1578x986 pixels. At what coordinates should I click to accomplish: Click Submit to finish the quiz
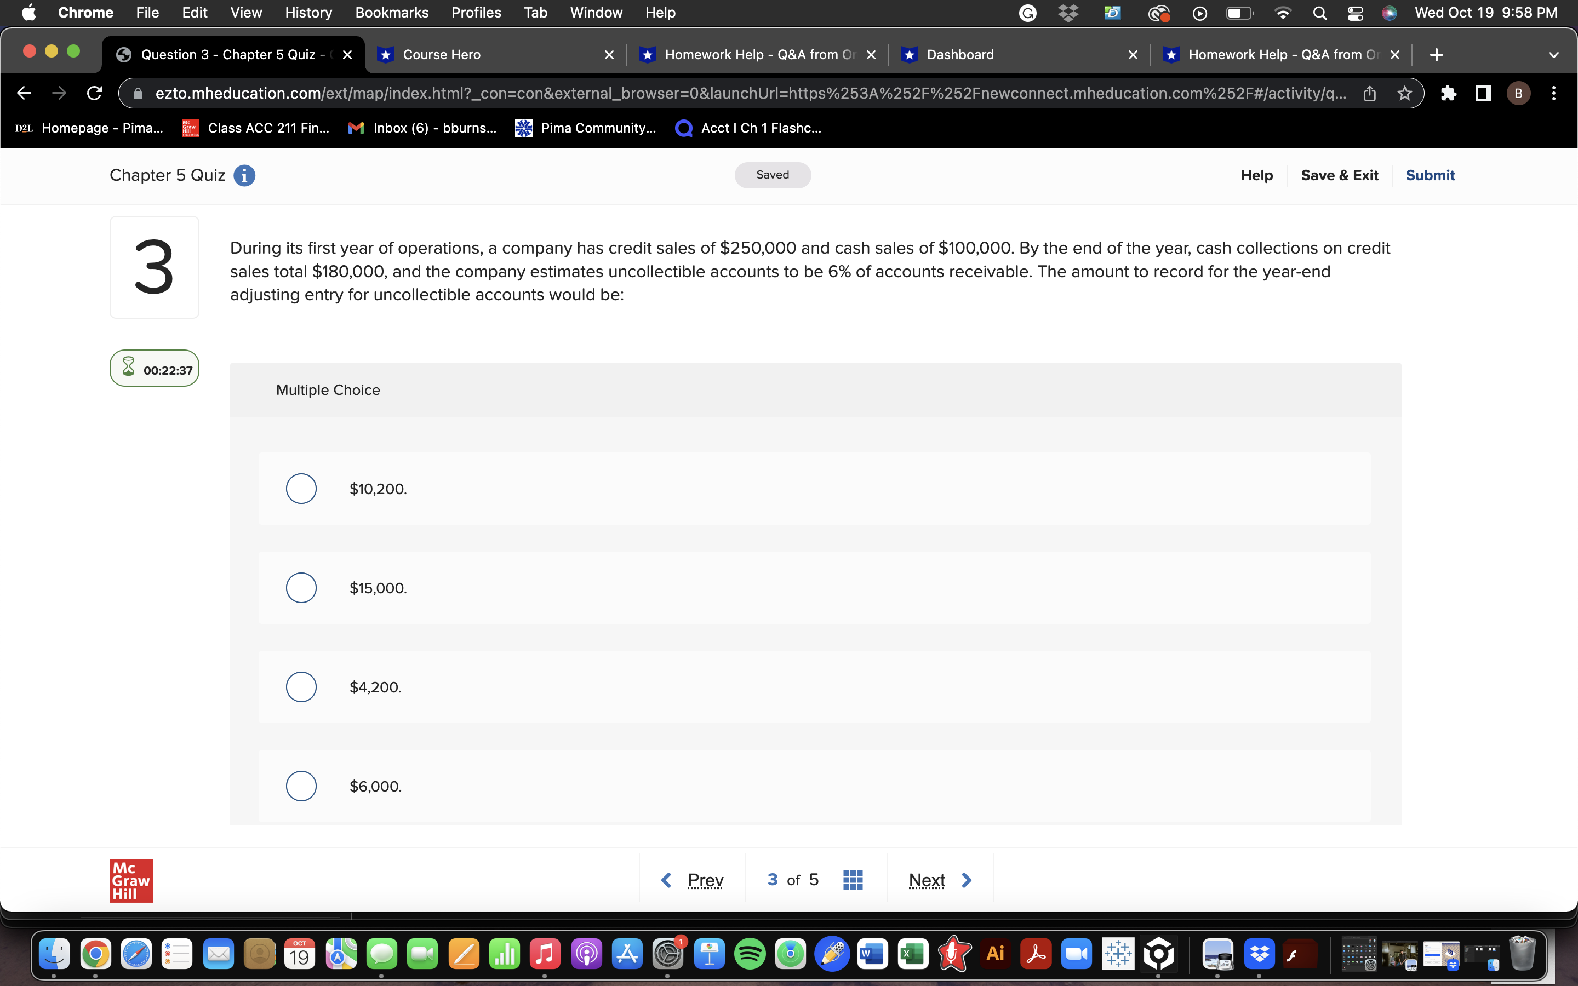coord(1430,175)
